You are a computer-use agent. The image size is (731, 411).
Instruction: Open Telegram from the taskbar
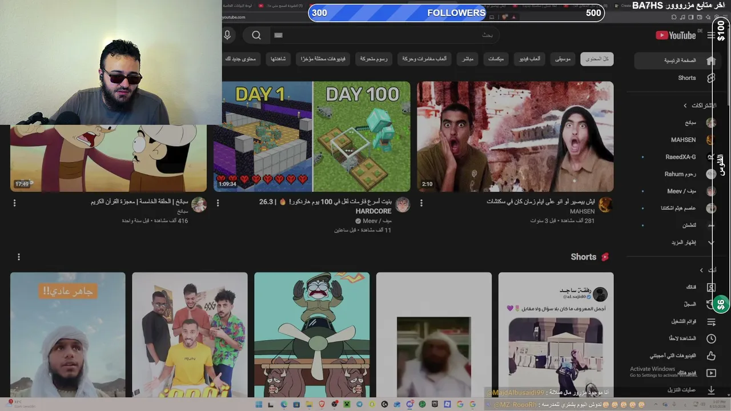click(359, 405)
